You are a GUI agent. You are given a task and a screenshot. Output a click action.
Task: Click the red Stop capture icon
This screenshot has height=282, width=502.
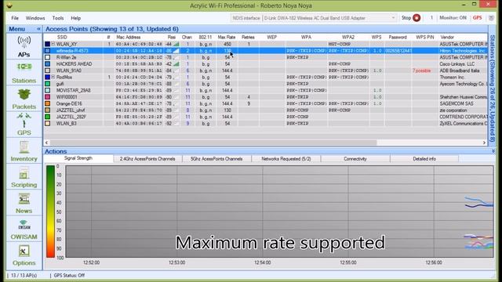point(417,18)
